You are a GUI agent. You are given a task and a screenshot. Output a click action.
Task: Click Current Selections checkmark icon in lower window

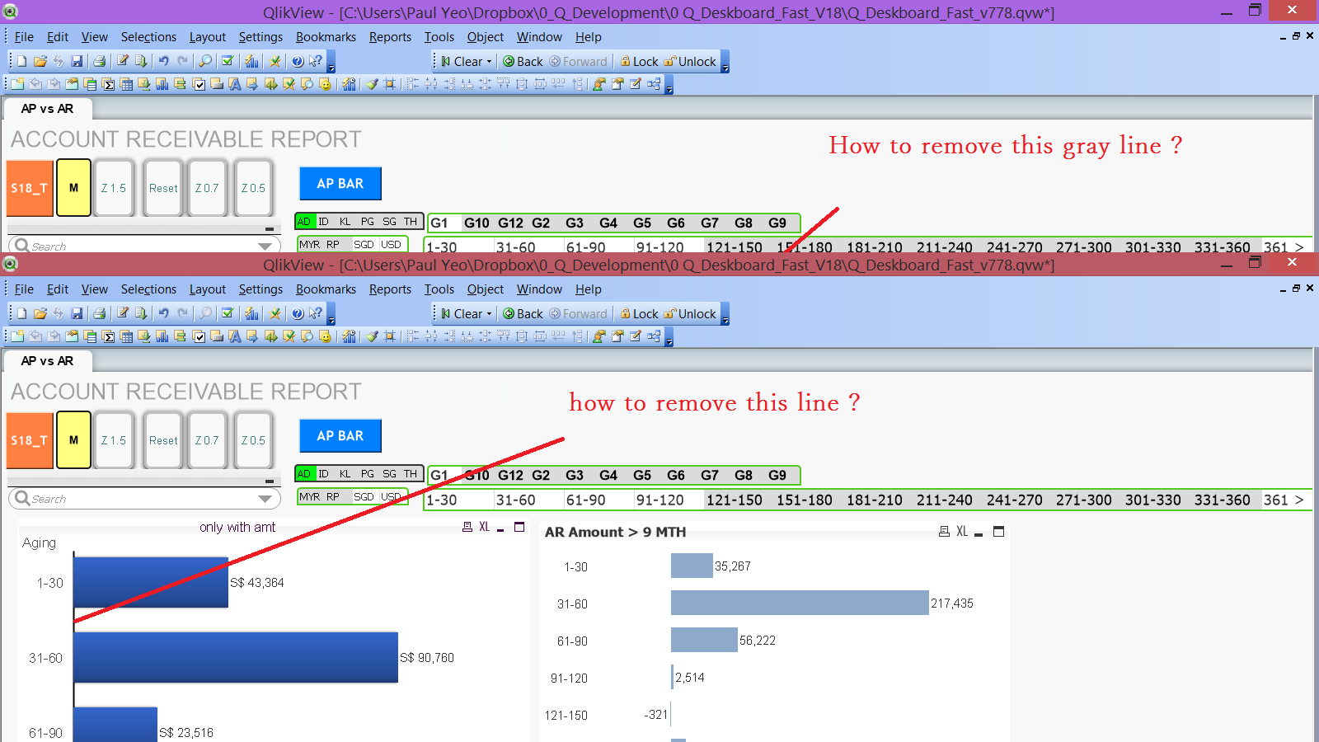pos(228,313)
